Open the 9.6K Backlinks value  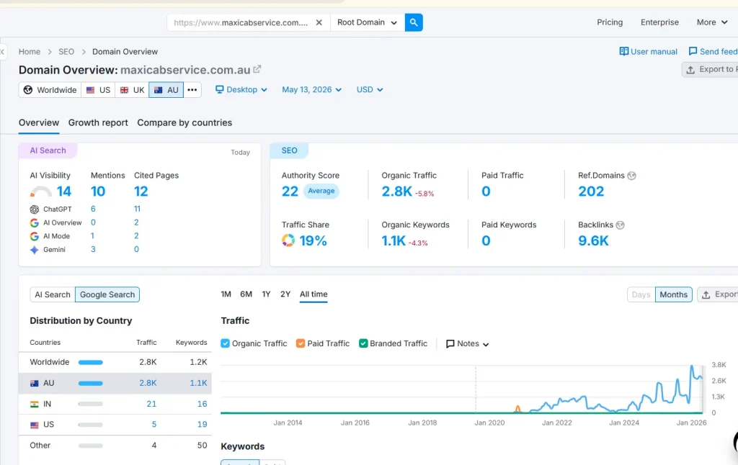[x=594, y=240]
